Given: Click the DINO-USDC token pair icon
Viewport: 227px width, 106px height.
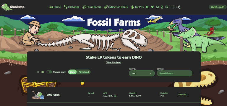Looking at the screenshot, I should point(38,95).
